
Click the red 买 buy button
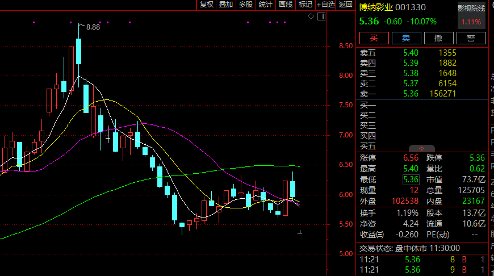[x=374, y=38]
